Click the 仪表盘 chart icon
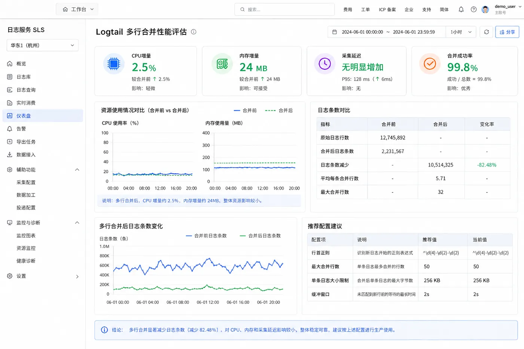The height and width of the screenshot is (349, 524). pos(10,116)
